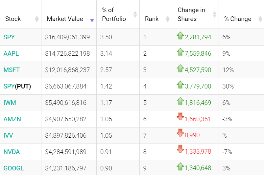Click the green up arrow in GOOGL row
Viewport: 264px width, 175px height.
[180, 166]
